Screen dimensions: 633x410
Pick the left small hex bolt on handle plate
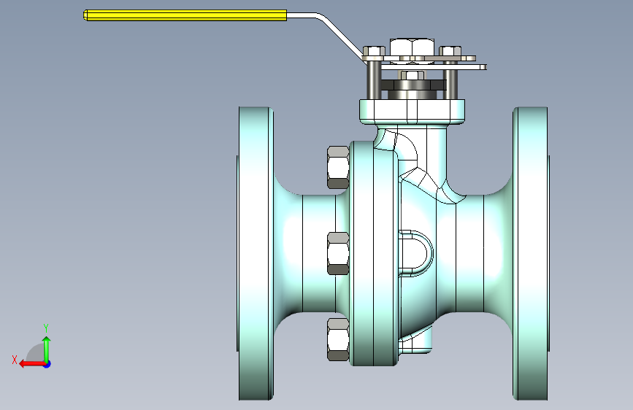tap(374, 51)
